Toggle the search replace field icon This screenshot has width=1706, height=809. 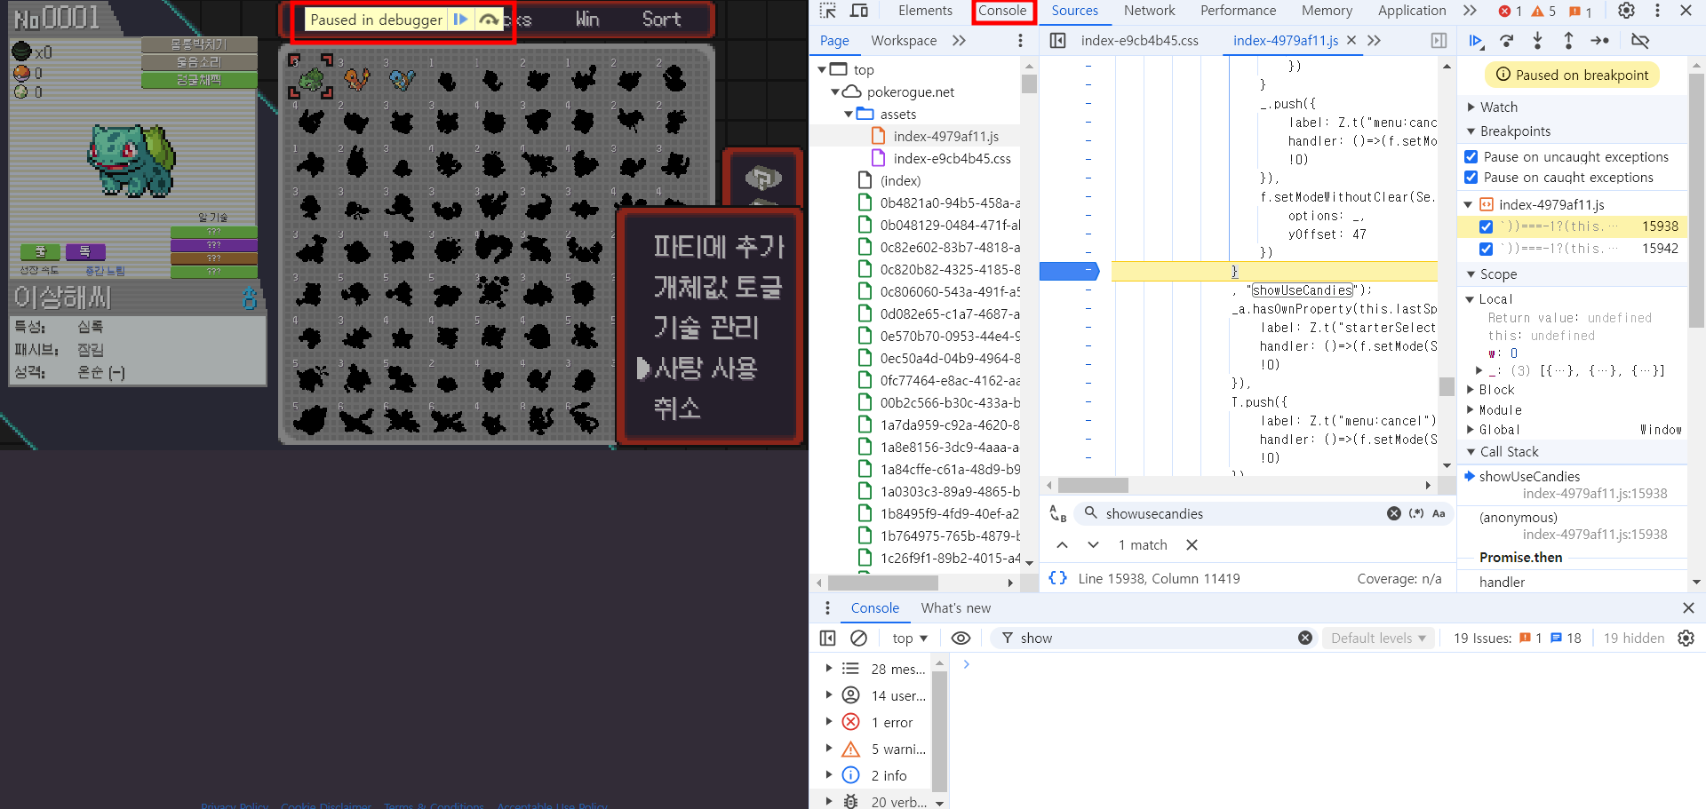coord(1057,513)
